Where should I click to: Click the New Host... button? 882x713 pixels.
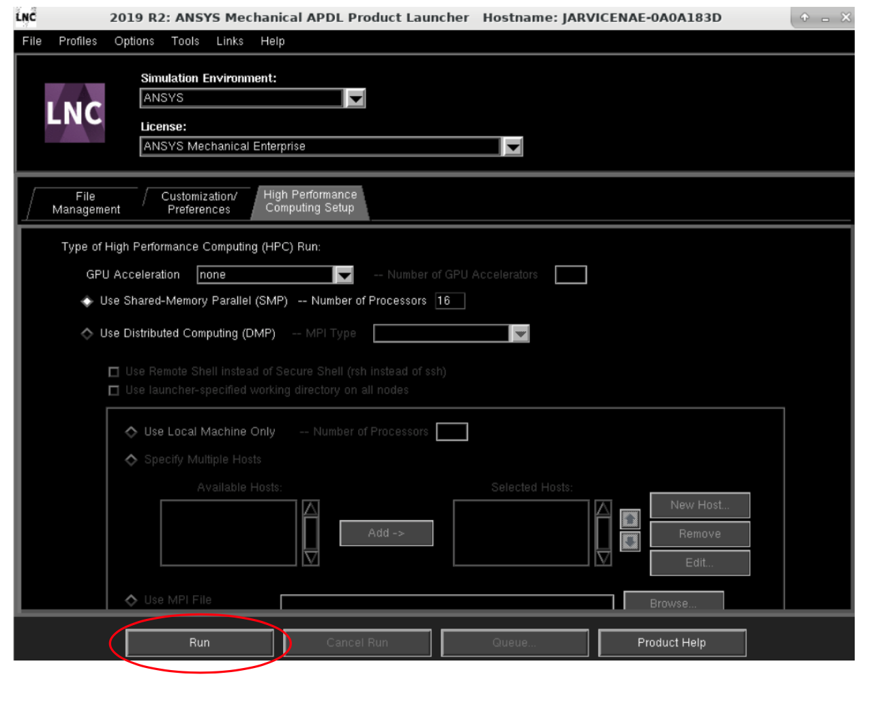tap(700, 505)
